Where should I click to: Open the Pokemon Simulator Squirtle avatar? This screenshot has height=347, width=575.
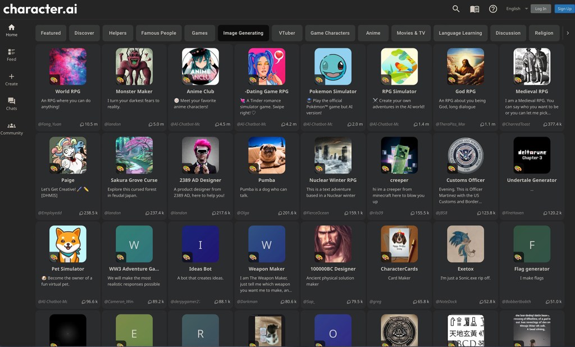click(333, 66)
